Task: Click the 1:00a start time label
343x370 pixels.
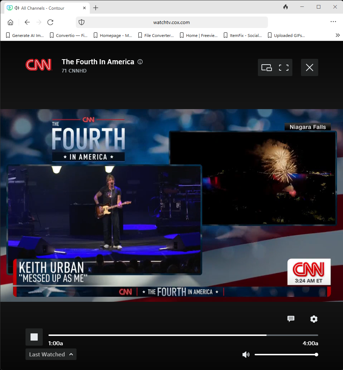Action: click(x=56, y=343)
